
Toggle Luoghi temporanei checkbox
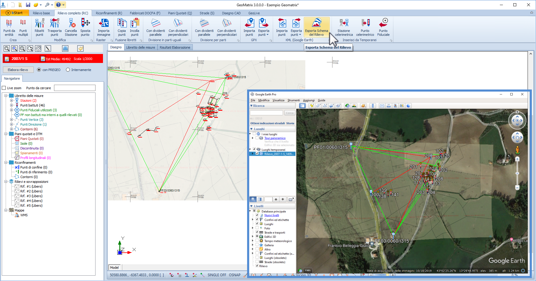pos(254,149)
